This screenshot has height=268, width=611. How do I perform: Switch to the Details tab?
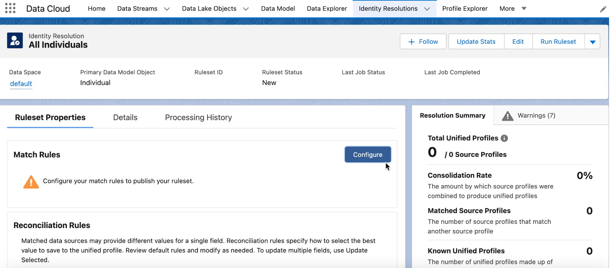pyautogui.click(x=125, y=118)
